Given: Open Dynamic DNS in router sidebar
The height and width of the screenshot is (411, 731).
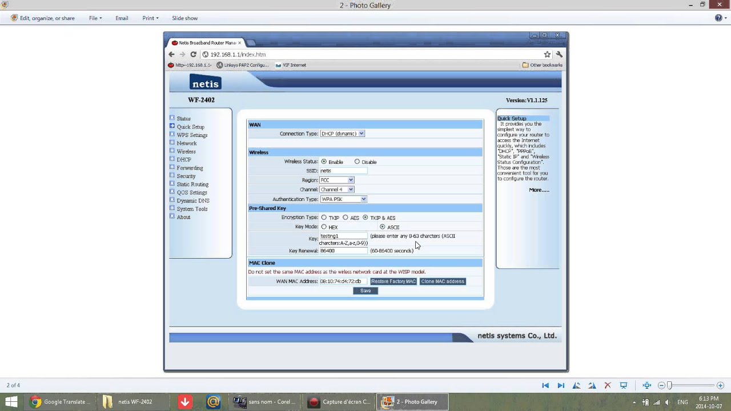Looking at the screenshot, I should pyautogui.click(x=193, y=201).
